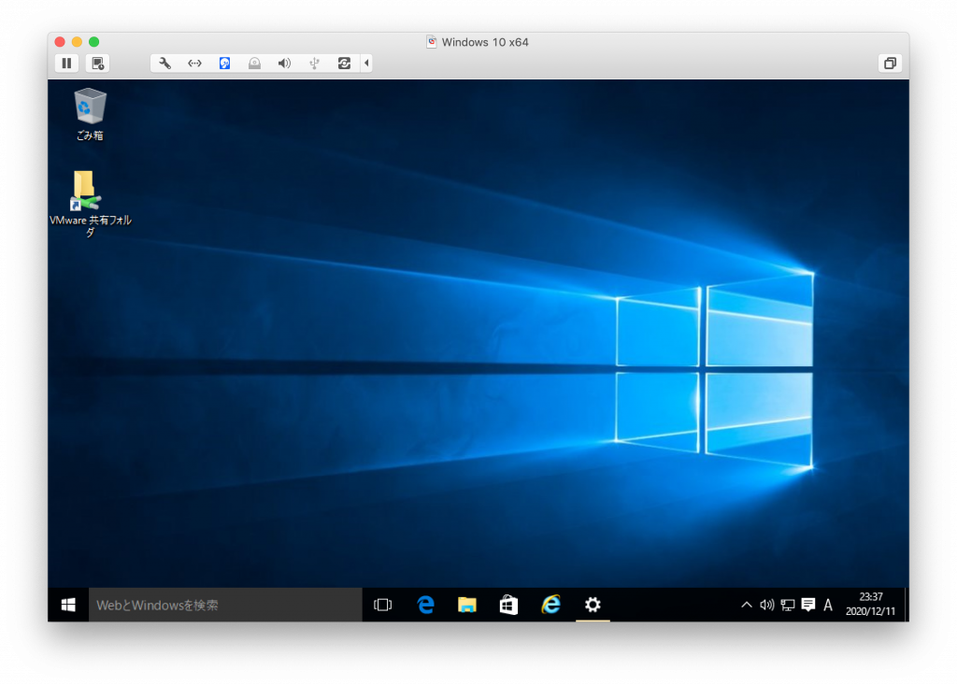Open the network tray icon
This screenshot has height=685, width=957.
[x=787, y=605]
